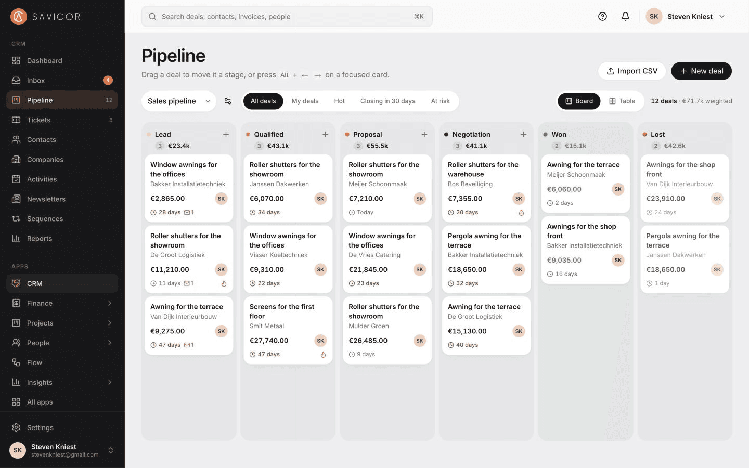
Task: Open the Mulder Groen deal card
Action: click(387, 330)
